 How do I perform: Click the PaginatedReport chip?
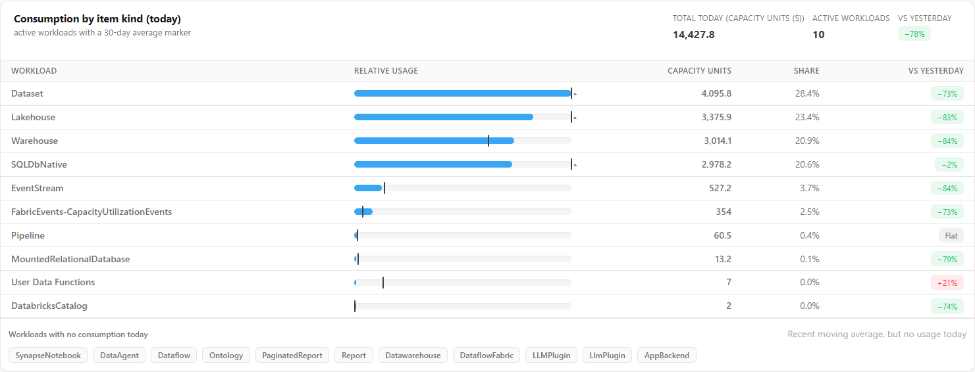[x=292, y=356]
